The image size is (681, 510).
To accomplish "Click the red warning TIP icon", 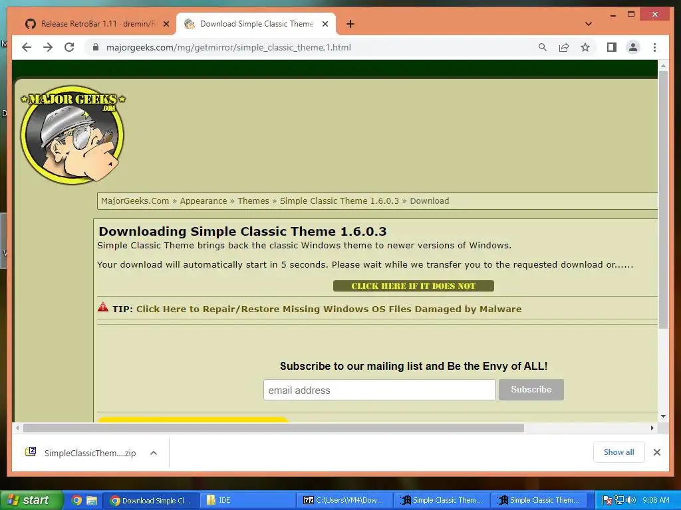I will pos(103,307).
